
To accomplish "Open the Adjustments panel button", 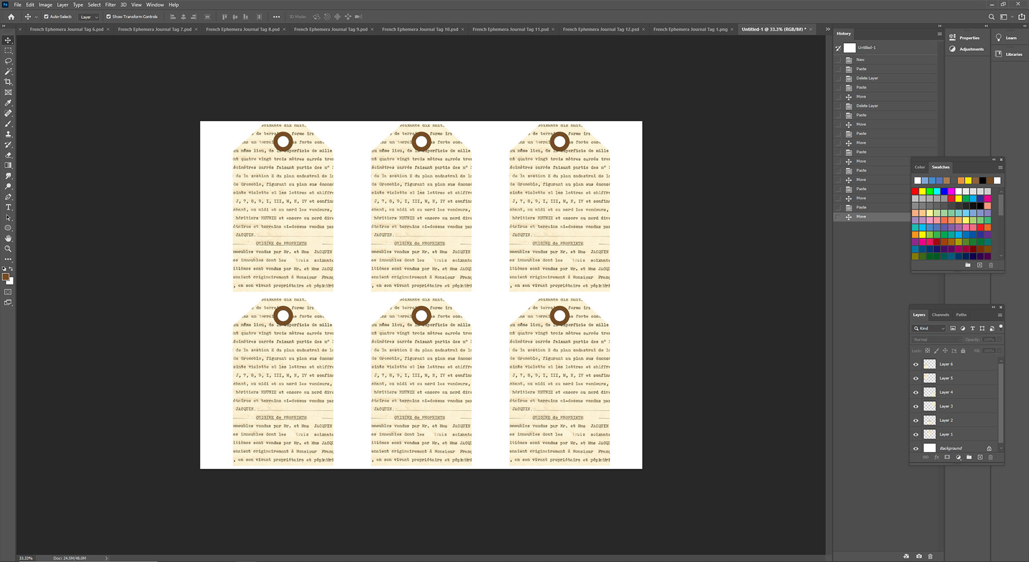I will pyautogui.click(x=967, y=49).
